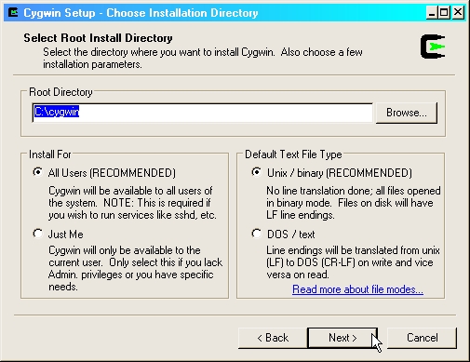Maximize the Cygwin Setup window
The width and height of the screenshot is (470, 362).
444,13
